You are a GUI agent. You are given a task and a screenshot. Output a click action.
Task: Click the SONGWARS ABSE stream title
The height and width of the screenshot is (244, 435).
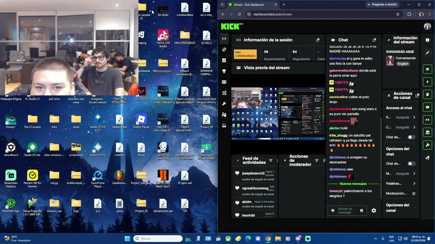[x=400, y=52]
